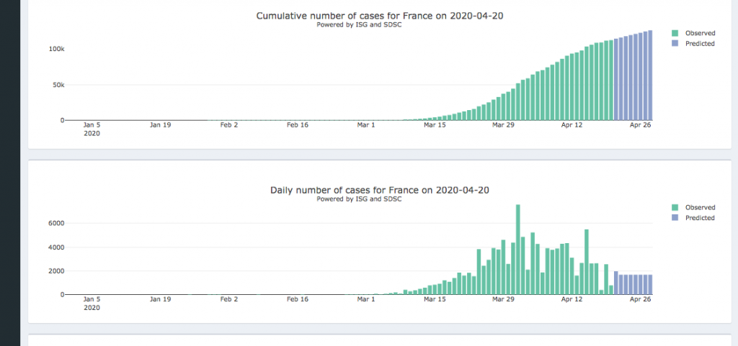The width and height of the screenshot is (738, 346).
Task: Click the '6000' y-axis label on Daily chart
Action: click(56, 223)
